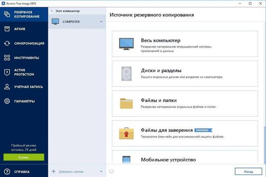Open the Синхронизация section

pyautogui.click(x=24, y=43)
